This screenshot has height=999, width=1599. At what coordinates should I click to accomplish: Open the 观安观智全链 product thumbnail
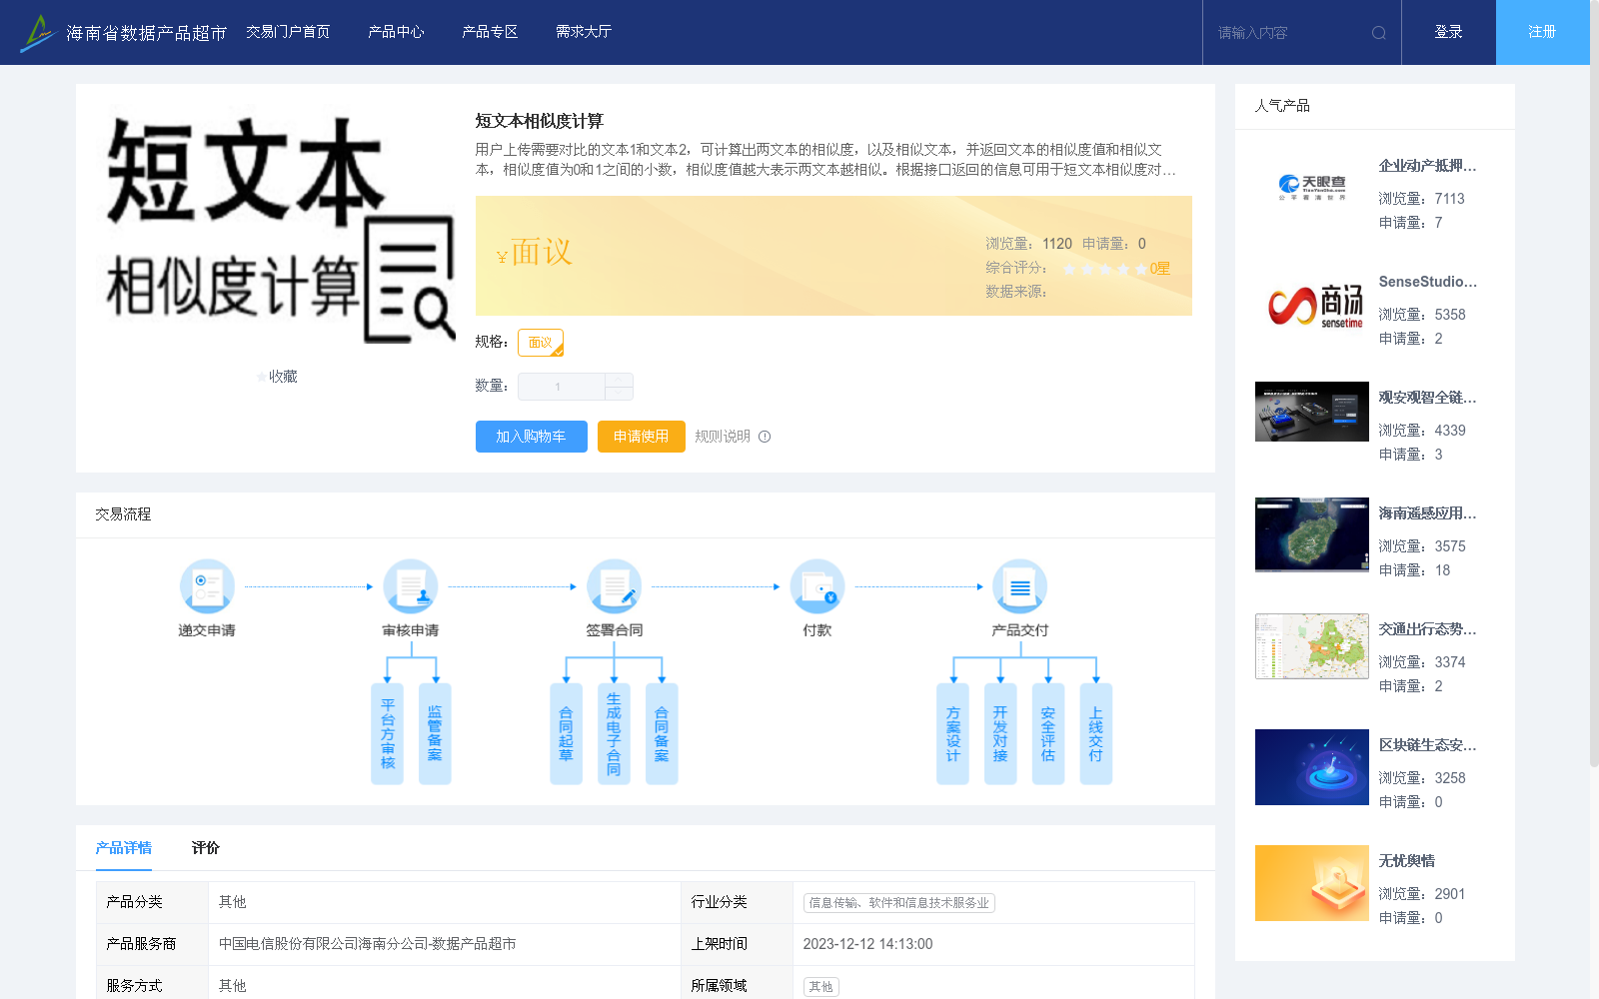pos(1312,412)
